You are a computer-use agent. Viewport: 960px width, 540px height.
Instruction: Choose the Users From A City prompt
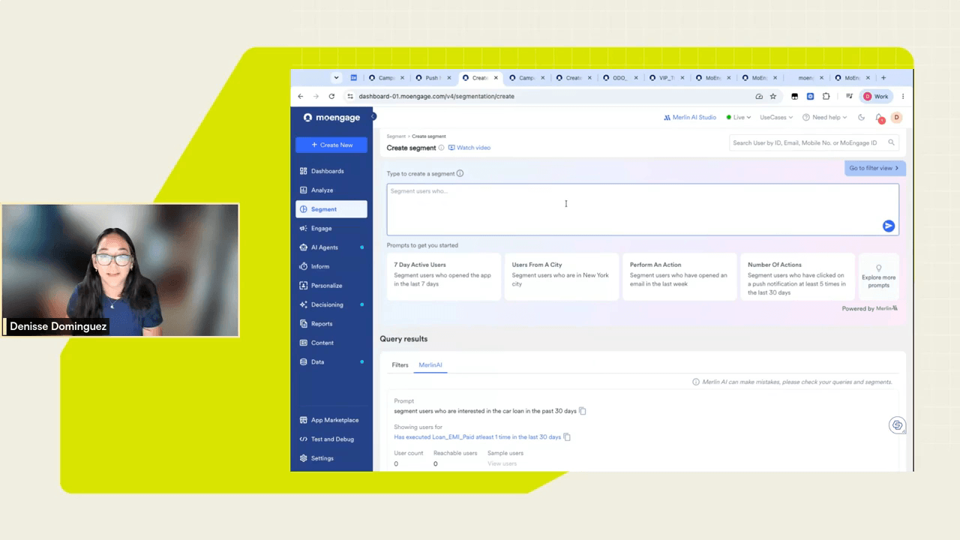562,276
